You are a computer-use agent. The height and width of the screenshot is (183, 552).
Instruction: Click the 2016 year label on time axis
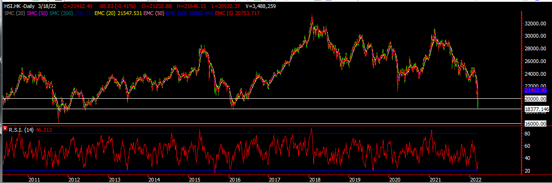235,180
